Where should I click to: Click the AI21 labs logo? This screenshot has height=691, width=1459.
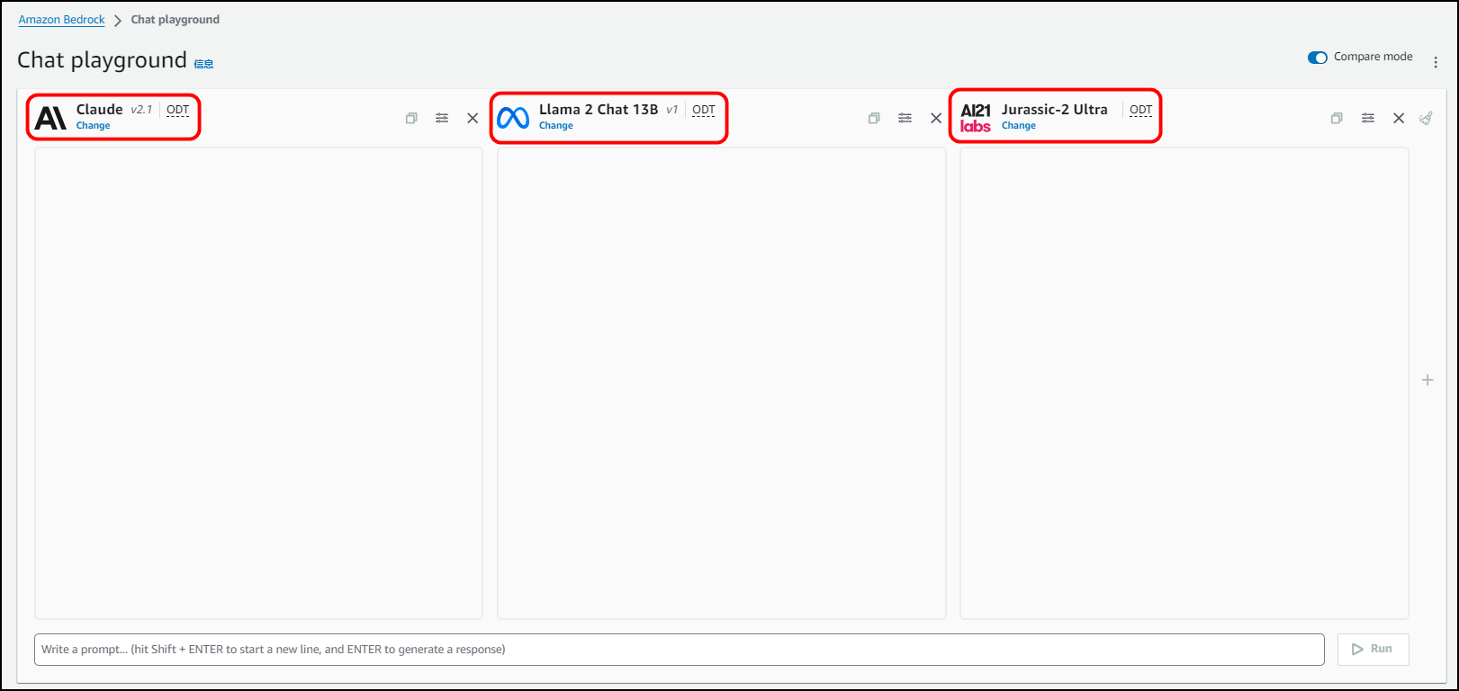[x=976, y=118]
